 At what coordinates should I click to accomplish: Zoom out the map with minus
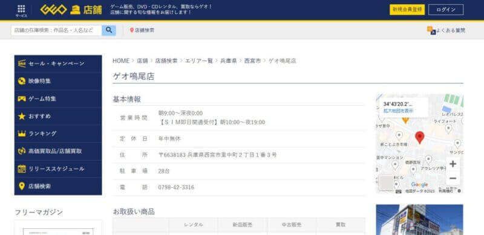pos(453,178)
